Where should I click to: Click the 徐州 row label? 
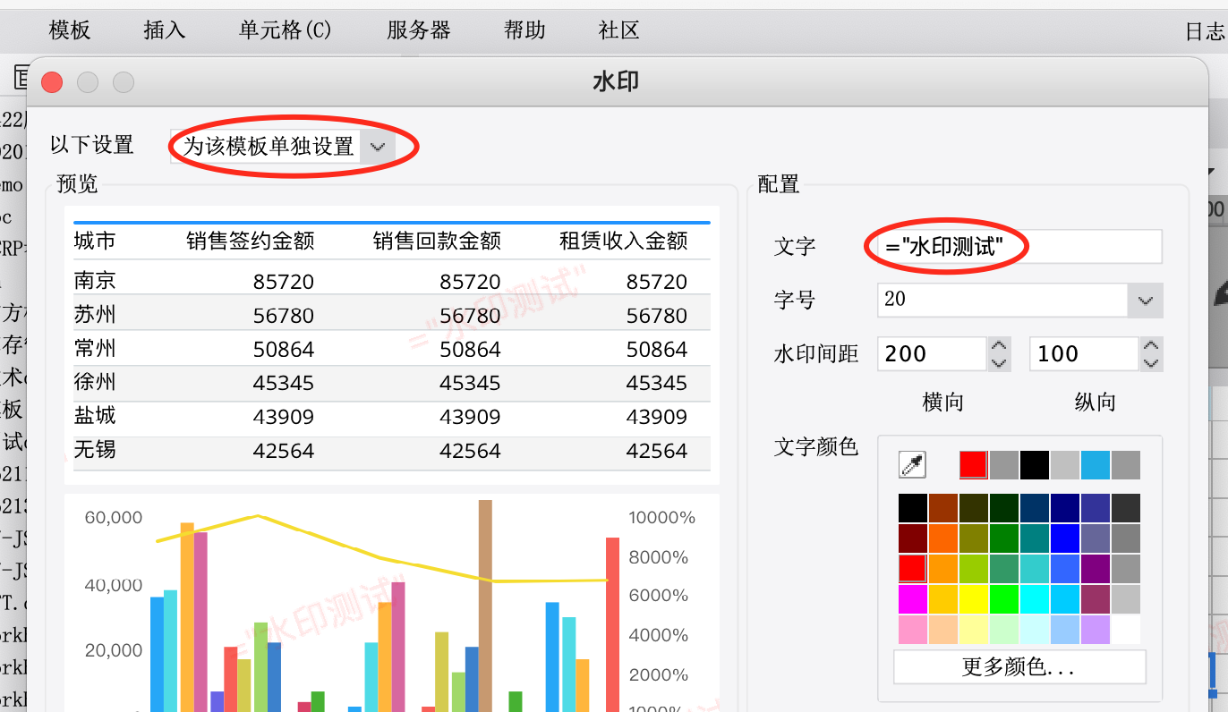tap(95, 383)
